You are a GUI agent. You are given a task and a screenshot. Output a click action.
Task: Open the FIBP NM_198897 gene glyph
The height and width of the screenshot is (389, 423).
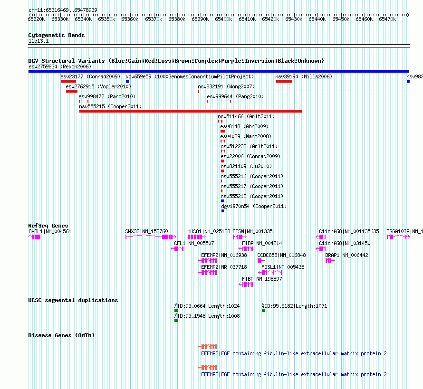(x=246, y=285)
